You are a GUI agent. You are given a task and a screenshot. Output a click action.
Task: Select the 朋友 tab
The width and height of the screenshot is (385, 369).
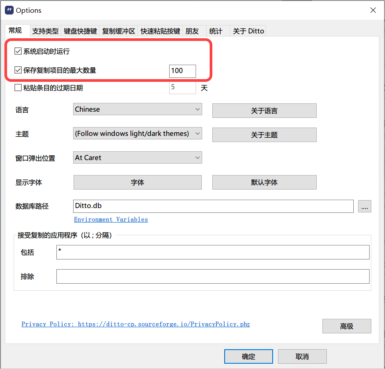click(x=194, y=31)
